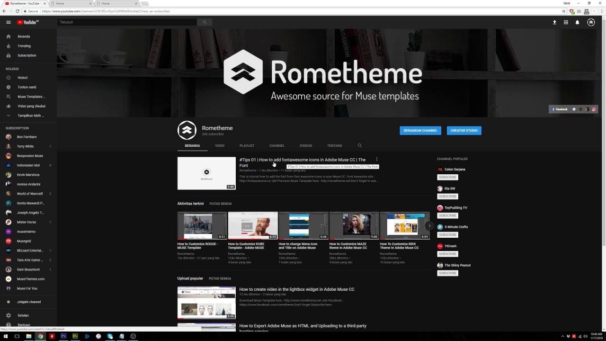Click the red shield extension icon
606x341 pixels.
point(572,11)
